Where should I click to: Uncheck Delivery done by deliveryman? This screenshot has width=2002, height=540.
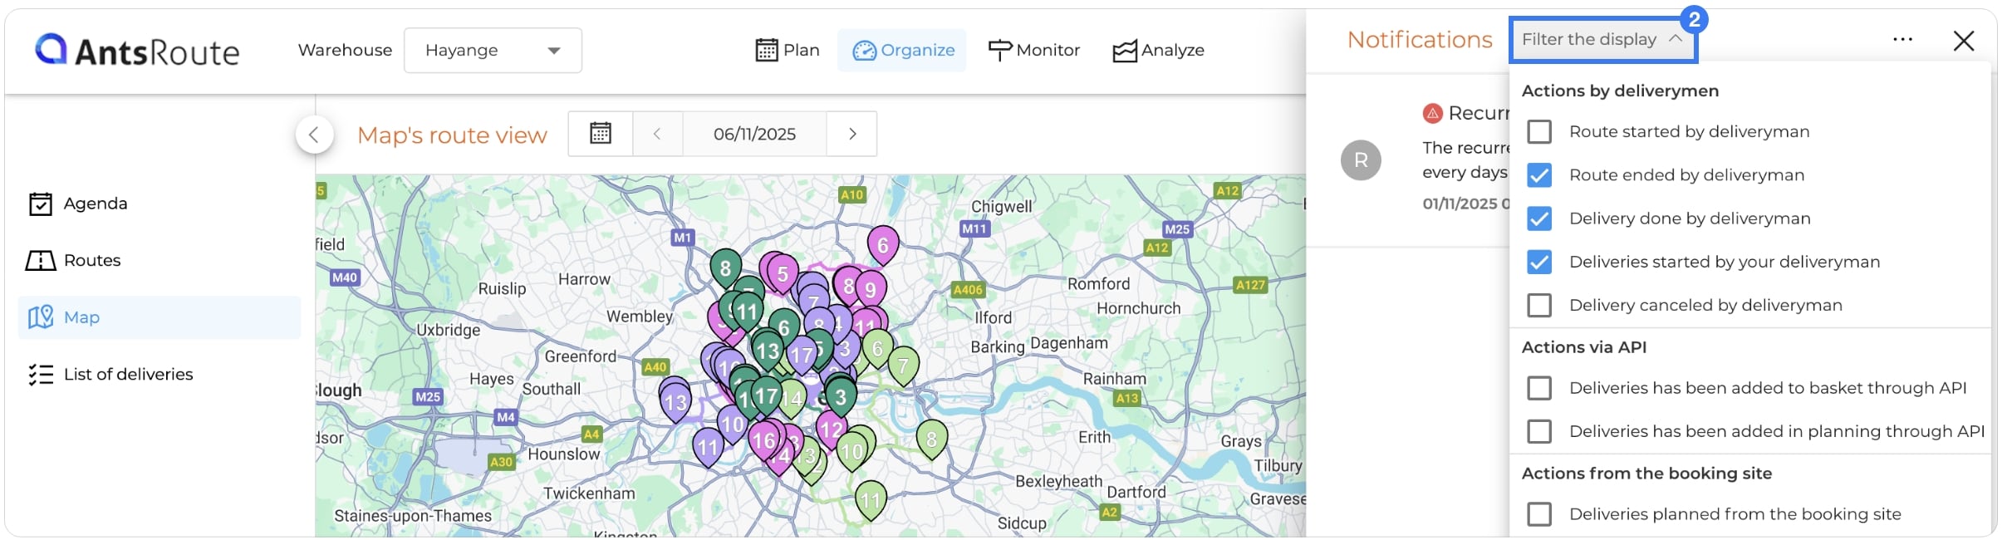[x=1539, y=218]
